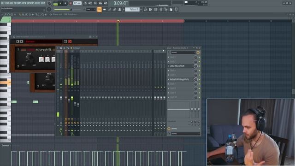Select the ValhallaVintageVerb effect slot

(179, 79)
